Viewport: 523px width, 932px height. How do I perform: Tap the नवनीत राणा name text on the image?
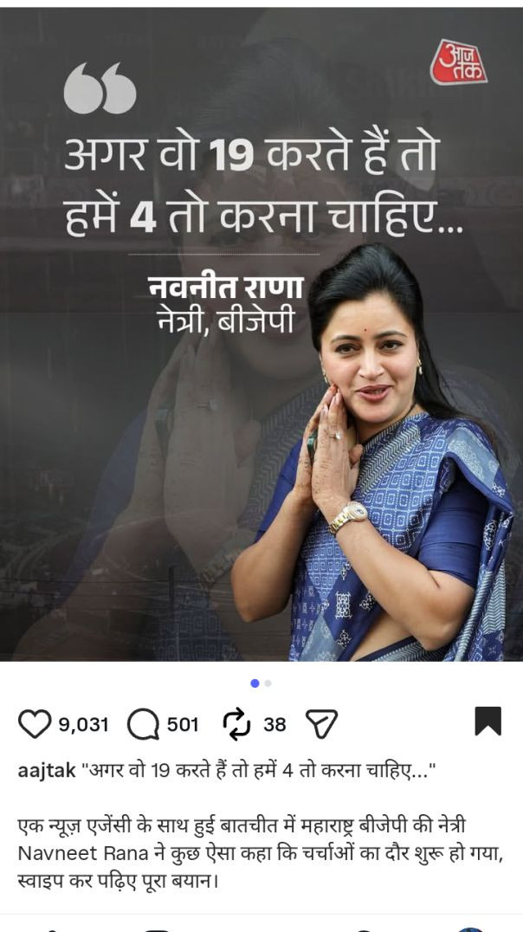225,288
